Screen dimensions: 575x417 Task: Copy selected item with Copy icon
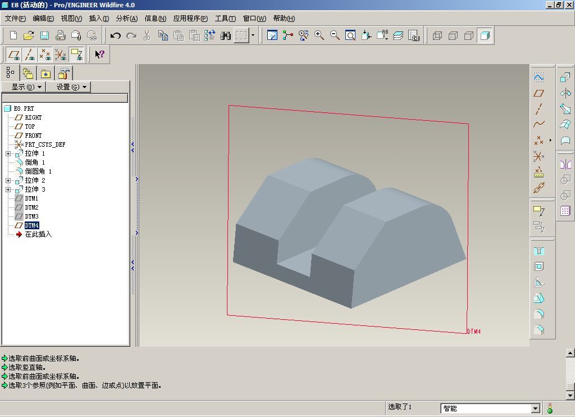[163, 35]
